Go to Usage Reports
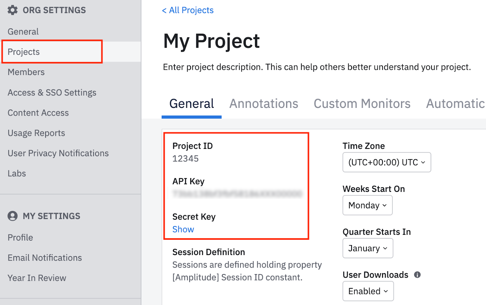 pyautogui.click(x=36, y=133)
